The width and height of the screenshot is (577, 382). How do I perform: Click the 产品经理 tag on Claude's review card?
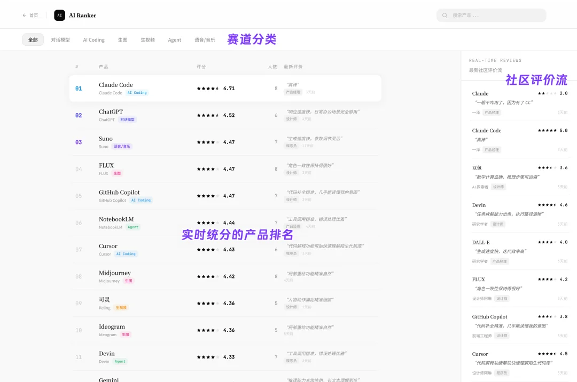click(x=491, y=113)
